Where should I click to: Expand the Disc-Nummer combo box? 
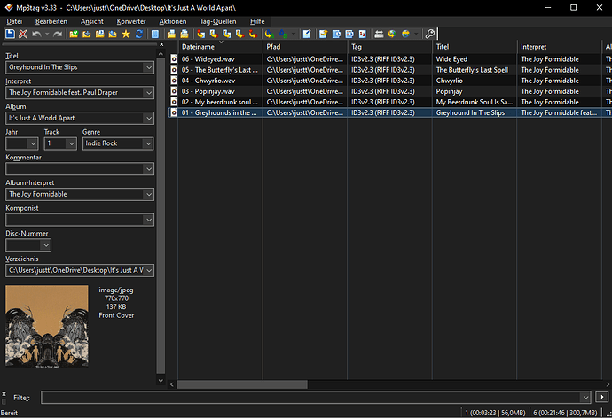point(46,245)
